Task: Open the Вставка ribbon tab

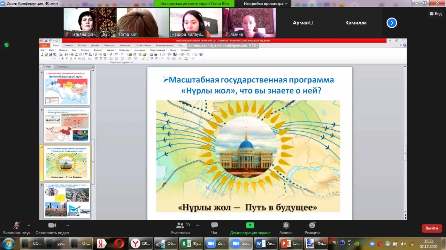Action: [x=82, y=45]
